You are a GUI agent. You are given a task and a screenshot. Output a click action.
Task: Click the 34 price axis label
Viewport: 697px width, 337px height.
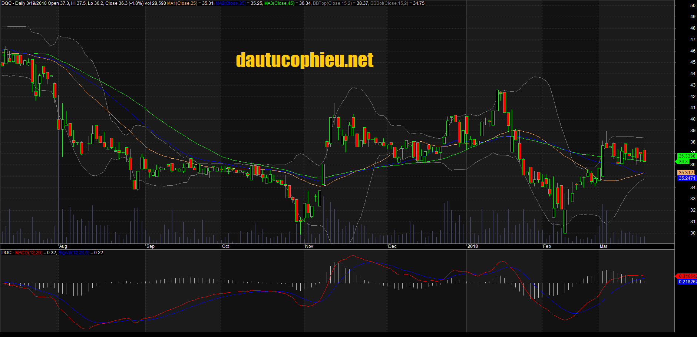point(693,188)
